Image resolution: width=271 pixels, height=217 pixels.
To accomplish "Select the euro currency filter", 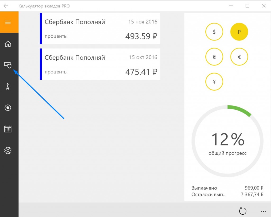I will tap(239, 57).
